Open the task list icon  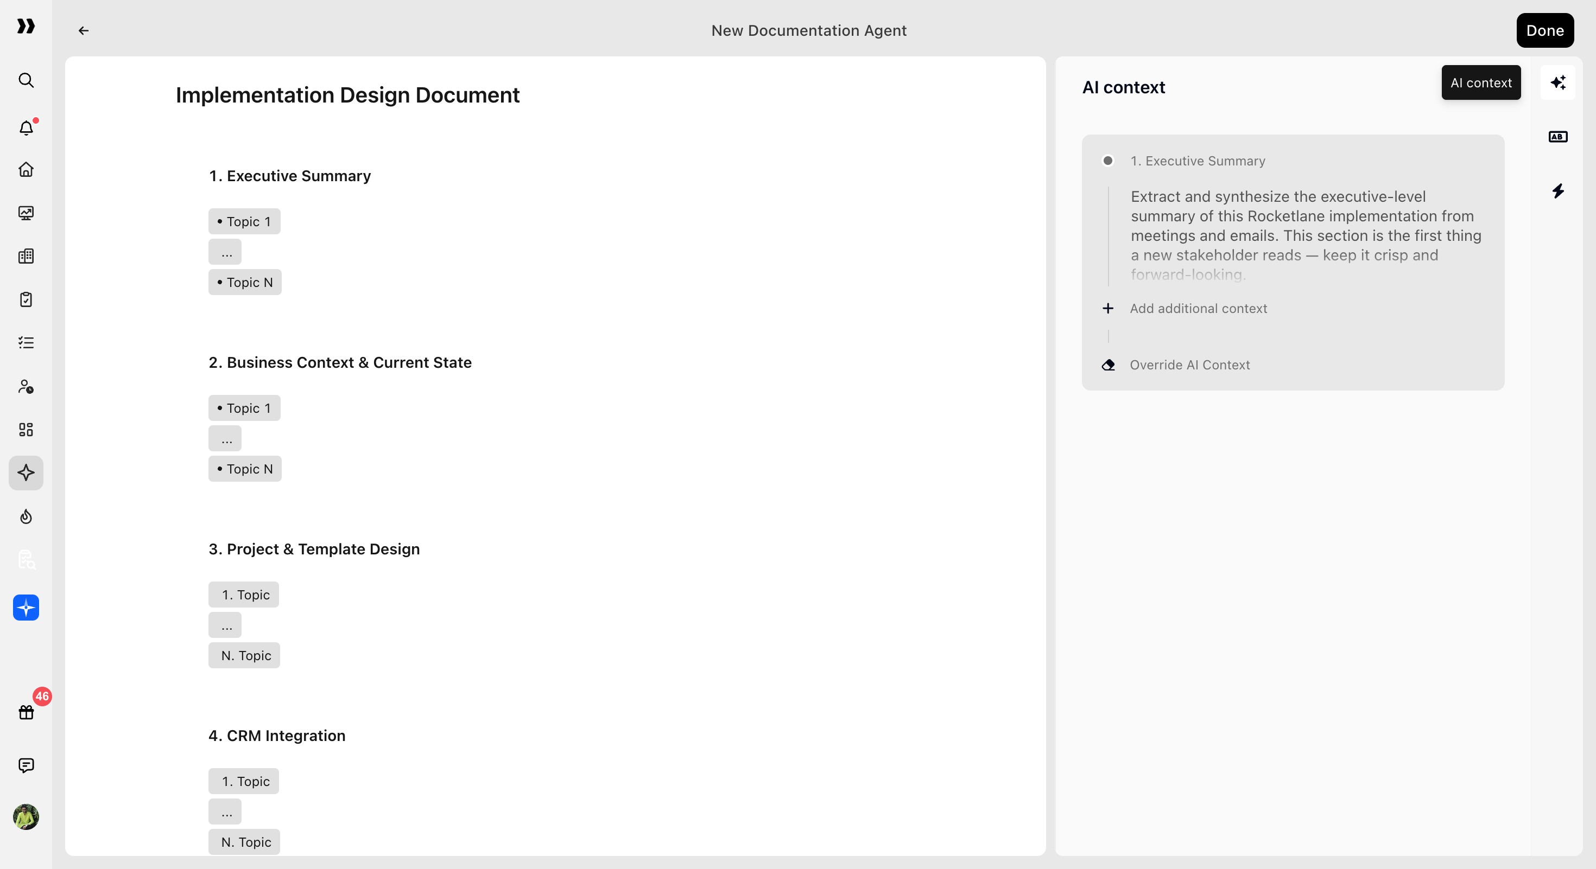pos(26,343)
